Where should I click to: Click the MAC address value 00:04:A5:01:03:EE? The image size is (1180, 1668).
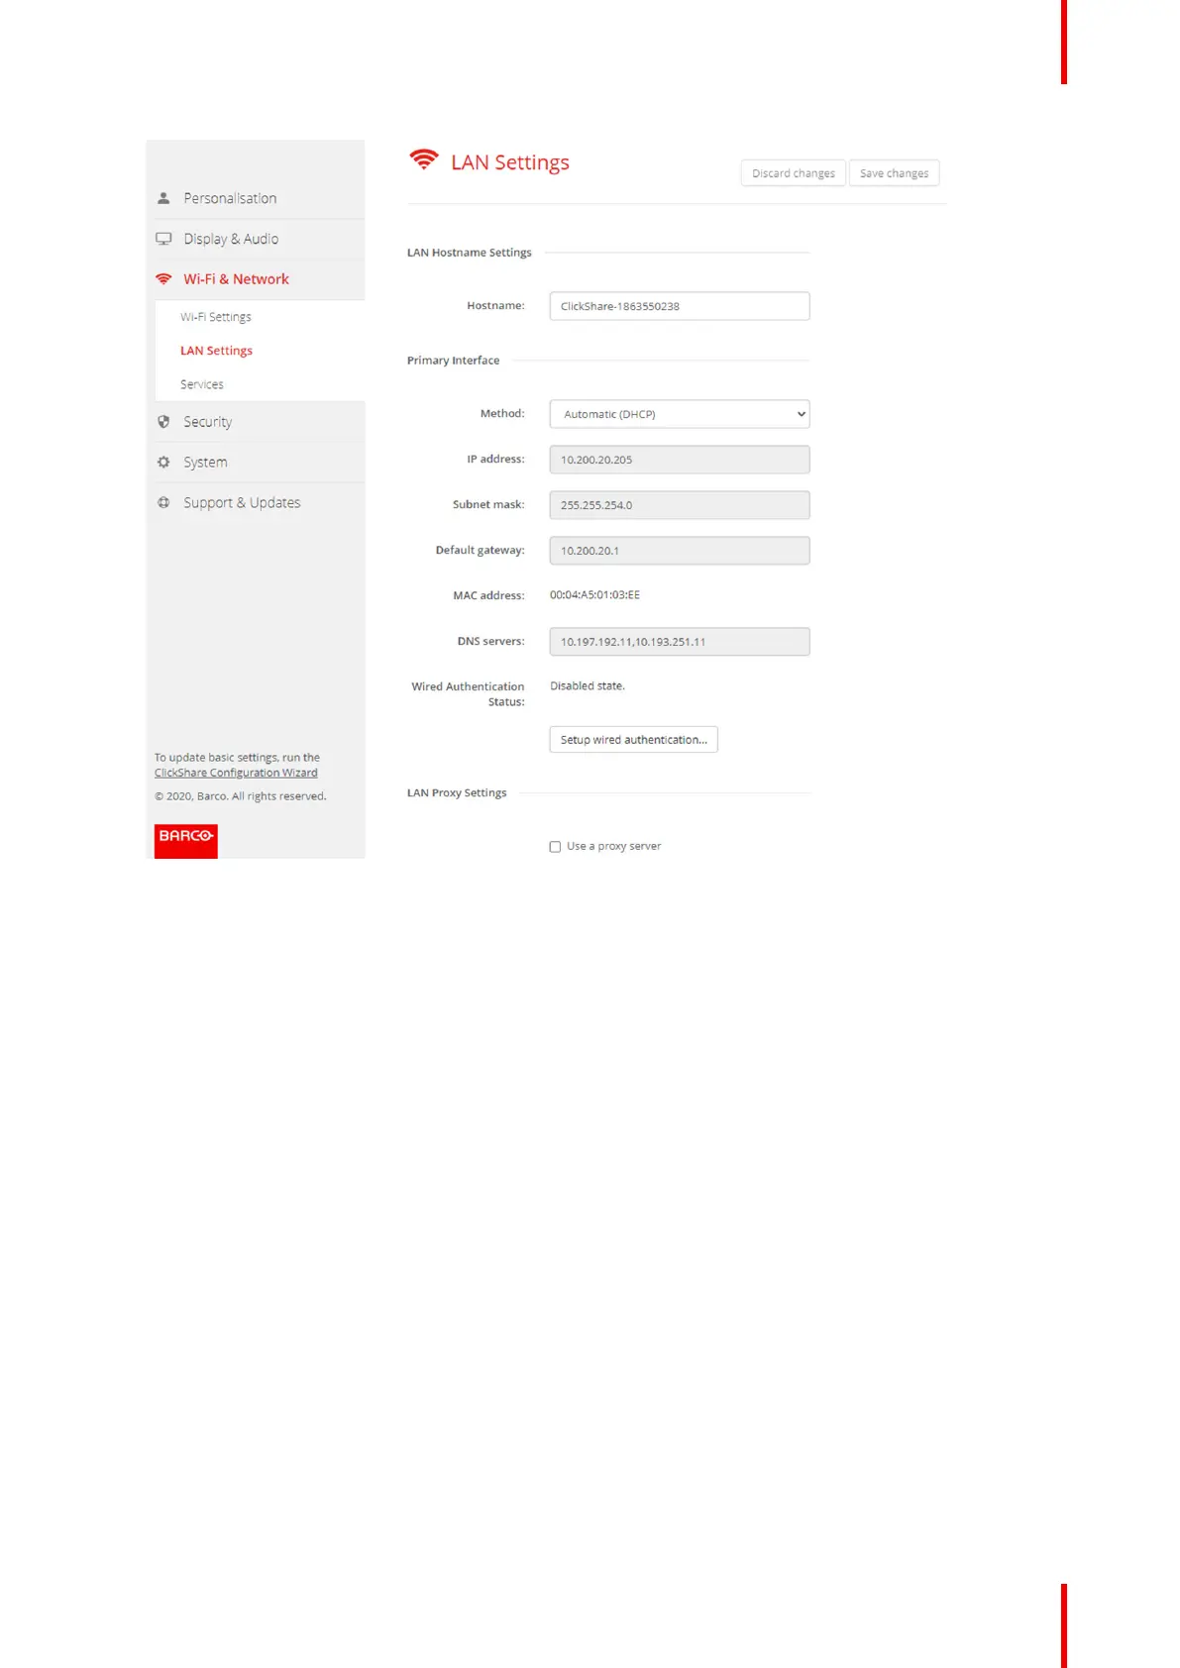click(594, 595)
